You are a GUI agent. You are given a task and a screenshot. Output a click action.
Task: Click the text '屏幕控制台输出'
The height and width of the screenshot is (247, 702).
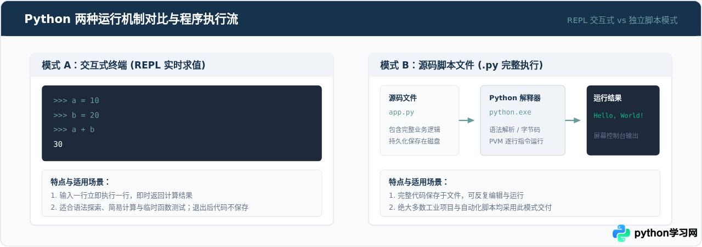click(x=616, y=135)
